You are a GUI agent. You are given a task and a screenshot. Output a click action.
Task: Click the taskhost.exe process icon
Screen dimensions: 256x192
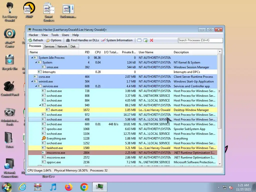point(43,148)
